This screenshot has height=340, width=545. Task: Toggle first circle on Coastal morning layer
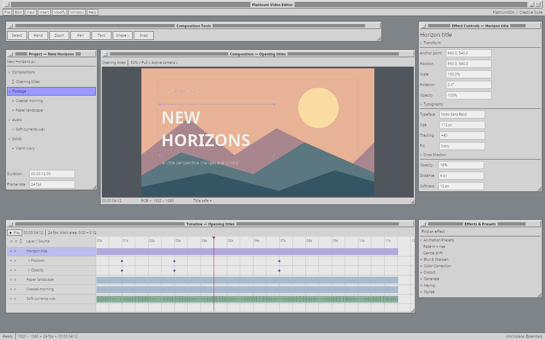[11, 289]
